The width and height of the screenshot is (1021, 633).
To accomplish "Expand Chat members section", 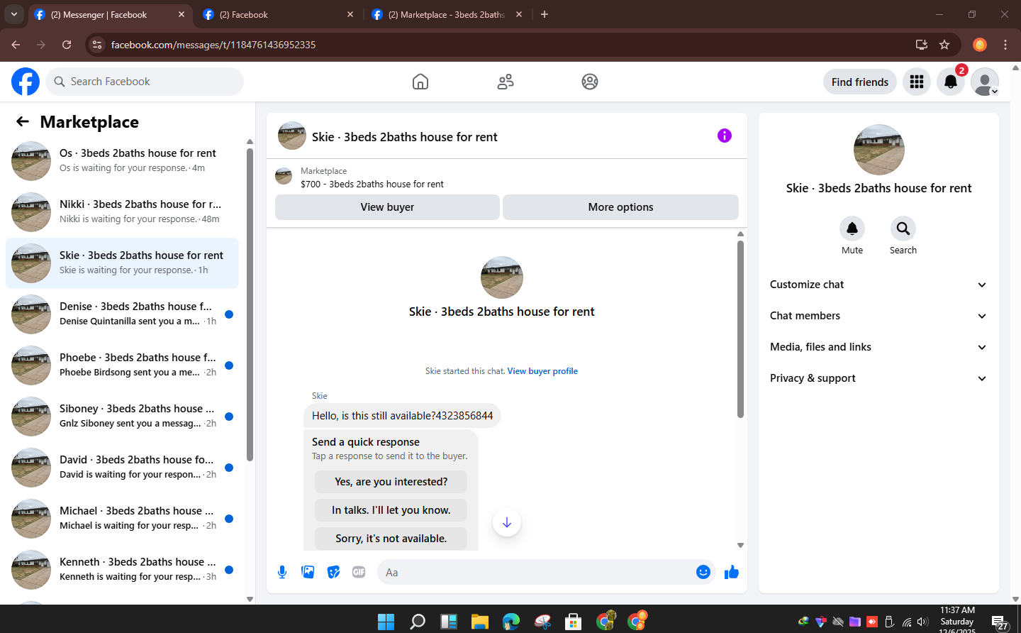I will click(879, 316).
